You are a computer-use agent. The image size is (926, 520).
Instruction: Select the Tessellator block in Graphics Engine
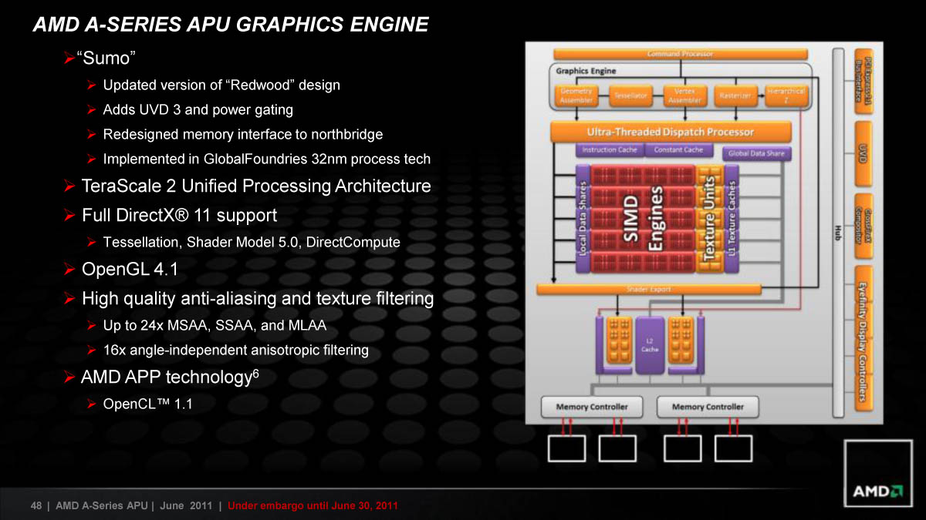coord(630,96)
